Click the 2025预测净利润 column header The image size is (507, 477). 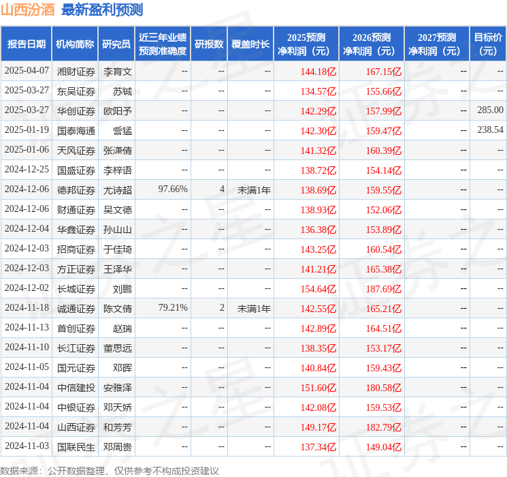[x=306, y=44]
